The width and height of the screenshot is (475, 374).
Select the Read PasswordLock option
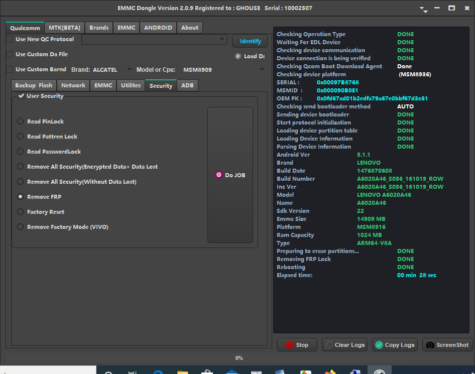point(20,152)
